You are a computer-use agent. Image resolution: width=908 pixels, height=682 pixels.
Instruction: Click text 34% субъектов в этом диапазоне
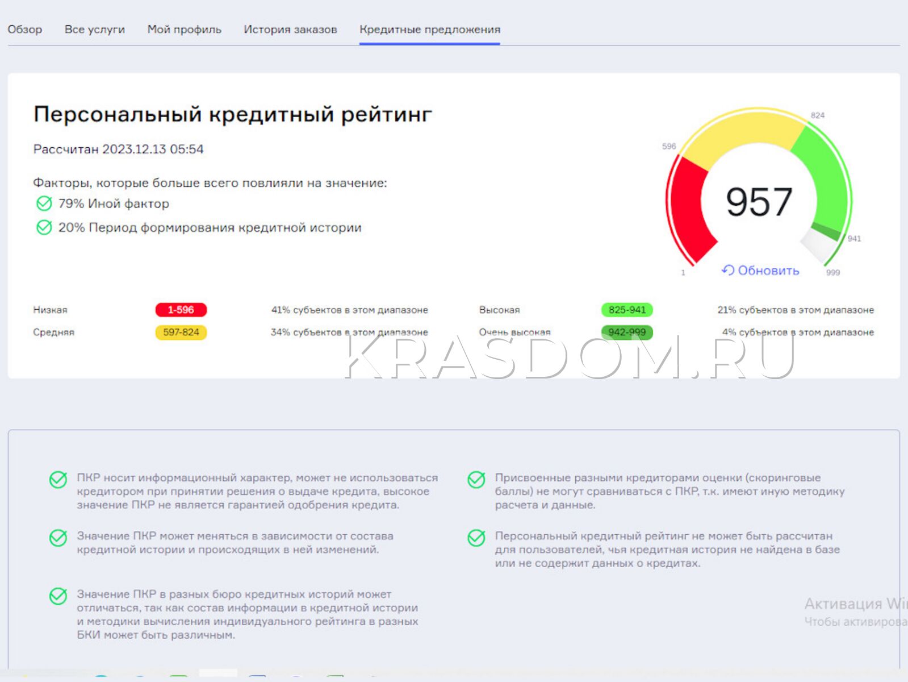click(349, 332)
